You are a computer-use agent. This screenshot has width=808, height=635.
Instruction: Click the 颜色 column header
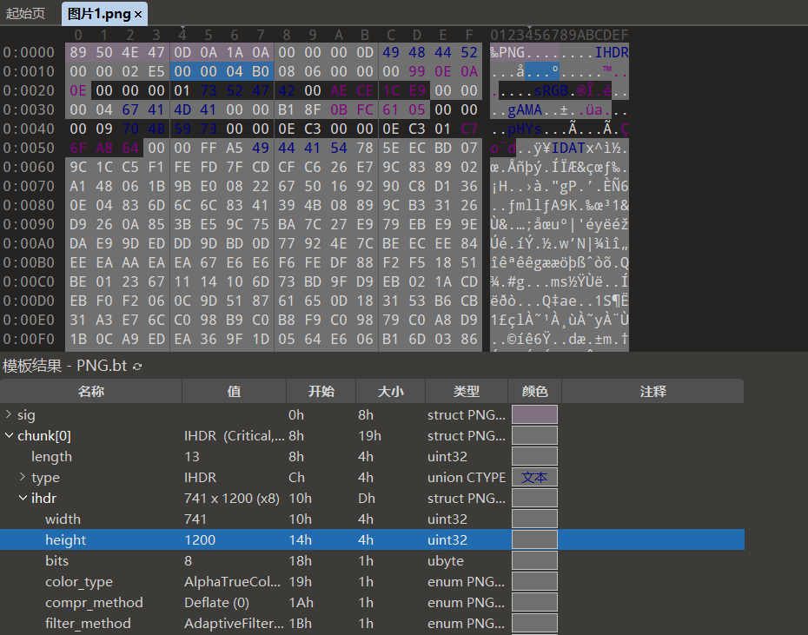point(534,391)
